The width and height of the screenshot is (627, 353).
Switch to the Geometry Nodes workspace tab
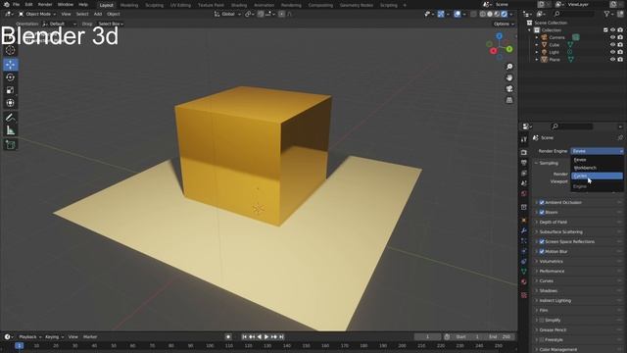pos(357,5)
